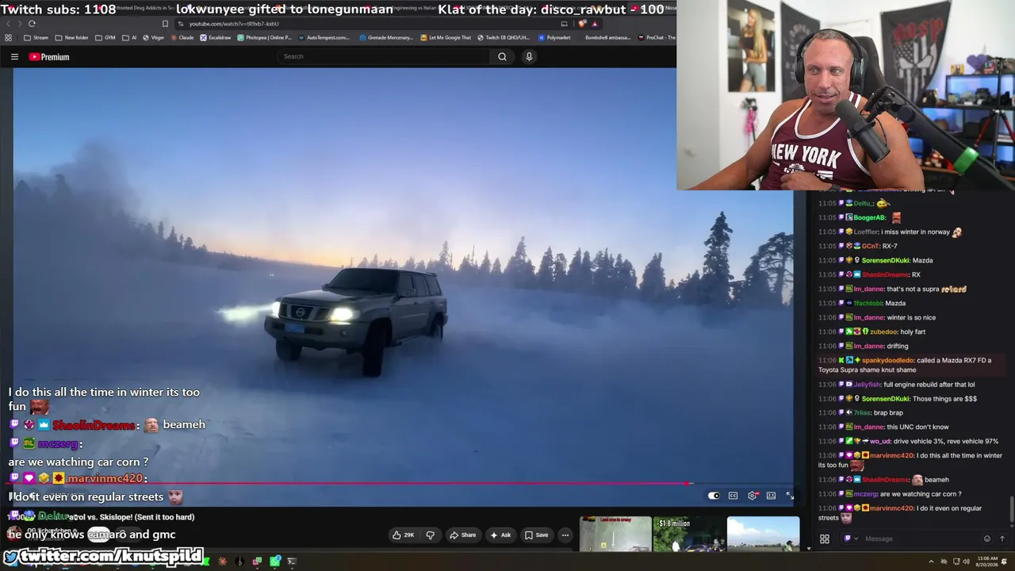Enter fullscreen on the video player

[x=790, y=496]
